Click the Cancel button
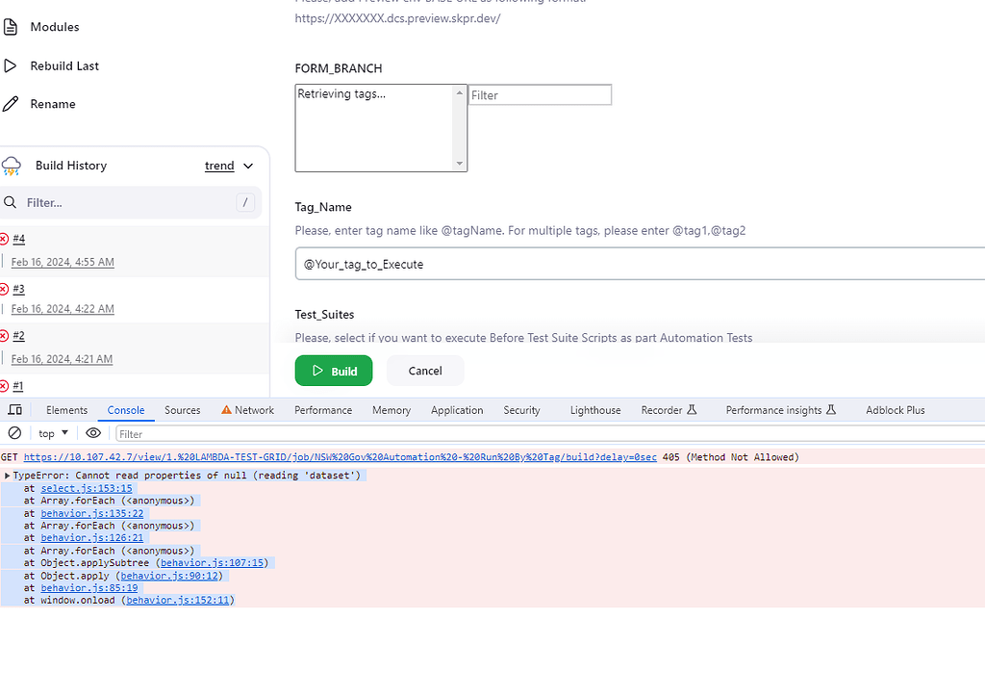This screenshot has width=985, height=696. 424,370
